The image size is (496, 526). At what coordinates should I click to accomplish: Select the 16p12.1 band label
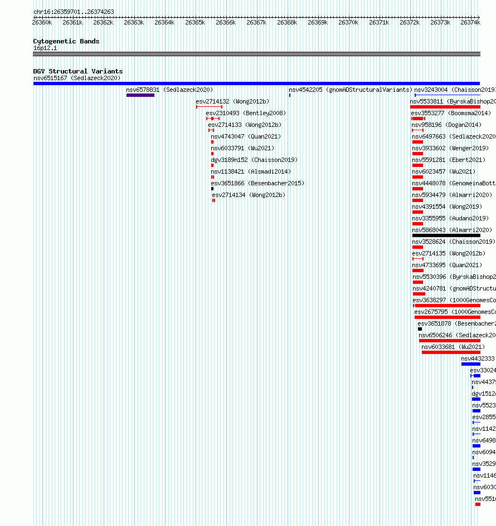point(45,48)
